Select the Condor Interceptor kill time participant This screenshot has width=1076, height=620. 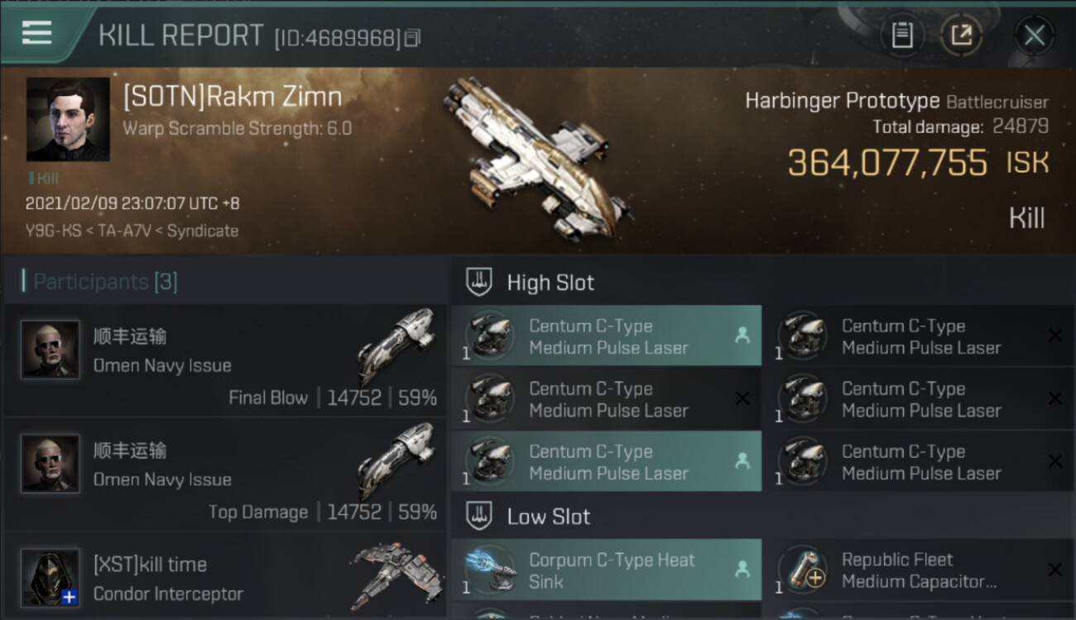click(225, 577)
